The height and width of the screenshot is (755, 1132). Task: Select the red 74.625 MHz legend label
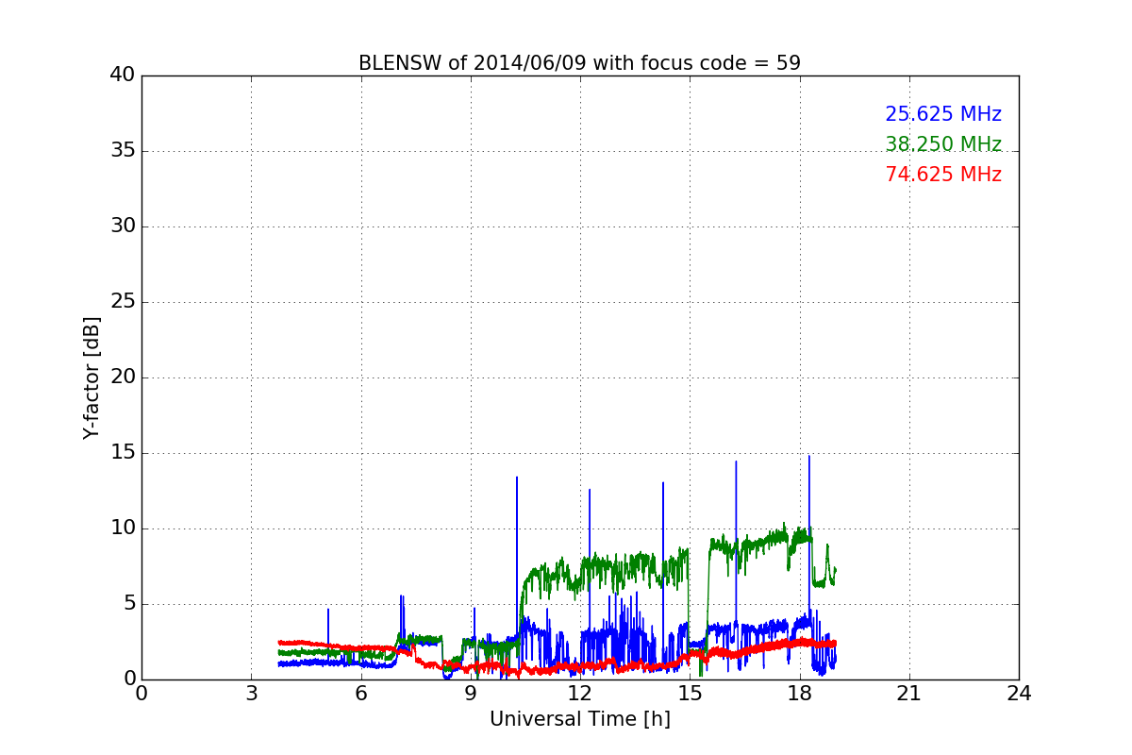(943, 175)
